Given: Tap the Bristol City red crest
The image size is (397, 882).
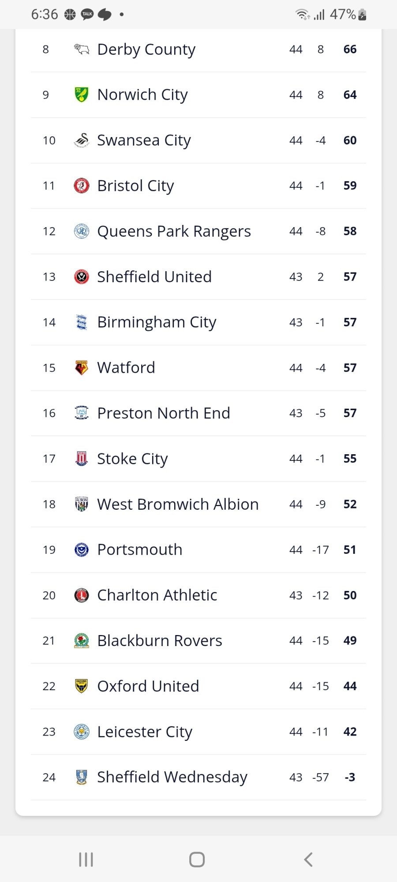Looking at the screenshot, I should [82, 186].
